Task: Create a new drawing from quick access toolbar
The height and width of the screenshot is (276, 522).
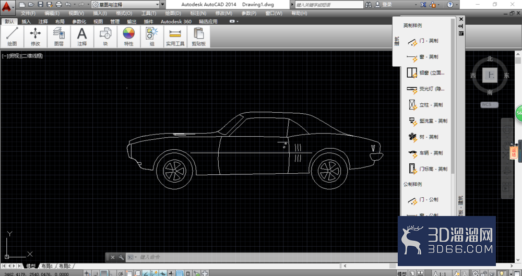Action: coord(22,5)
